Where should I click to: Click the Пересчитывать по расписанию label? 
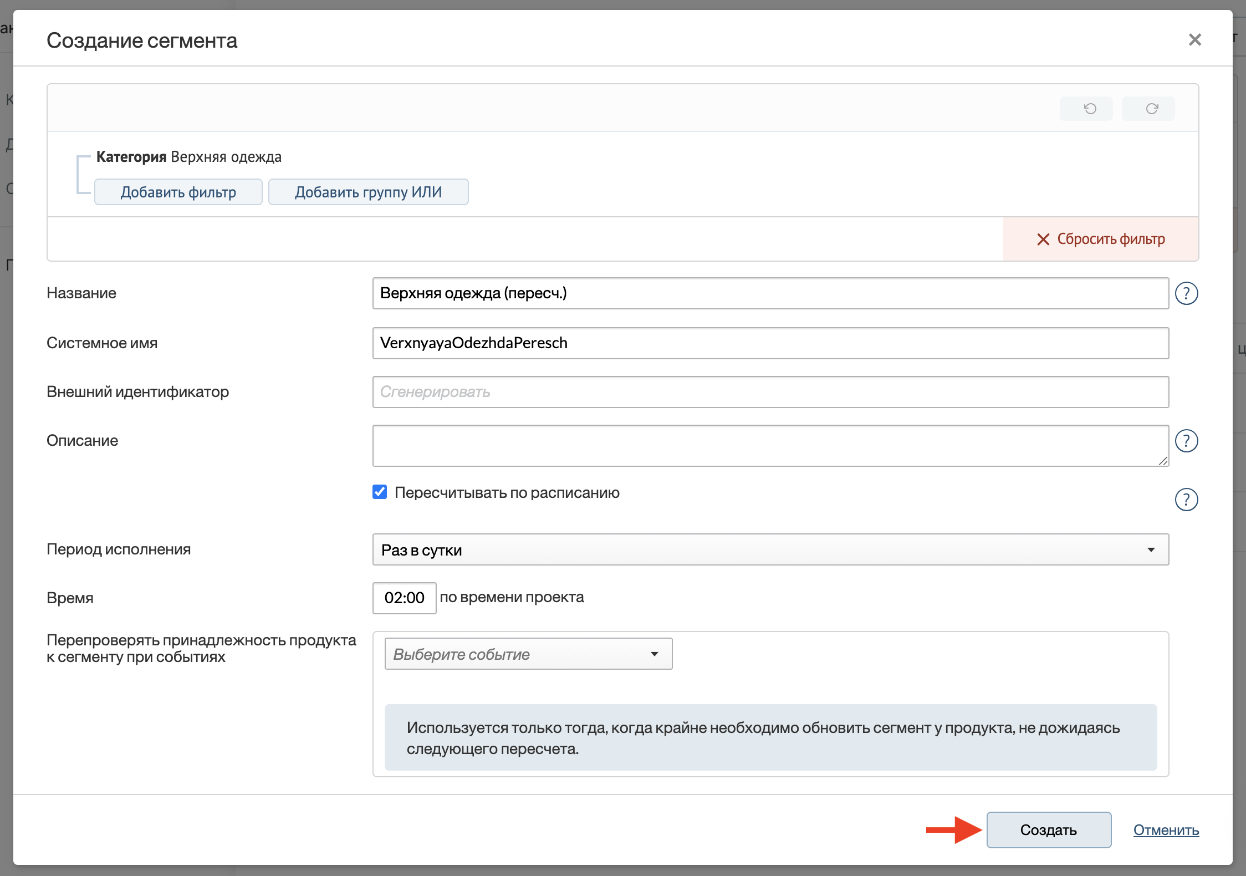coord(507,492)
